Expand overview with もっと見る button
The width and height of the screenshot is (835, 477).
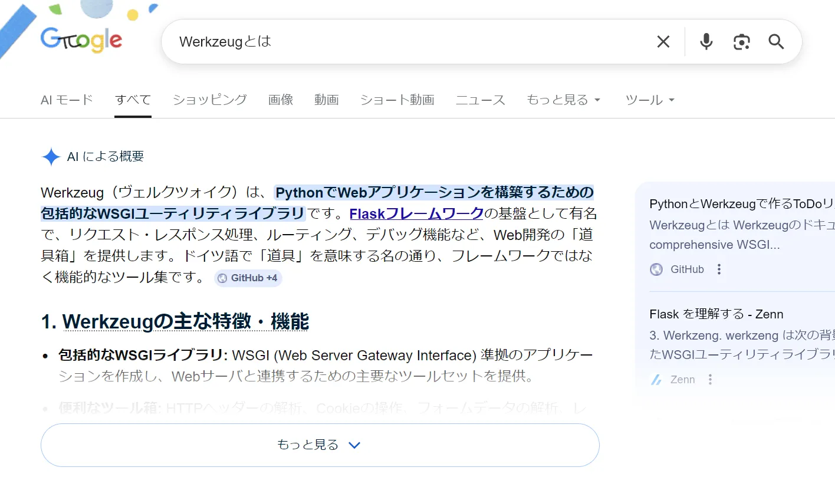point(320,445)
